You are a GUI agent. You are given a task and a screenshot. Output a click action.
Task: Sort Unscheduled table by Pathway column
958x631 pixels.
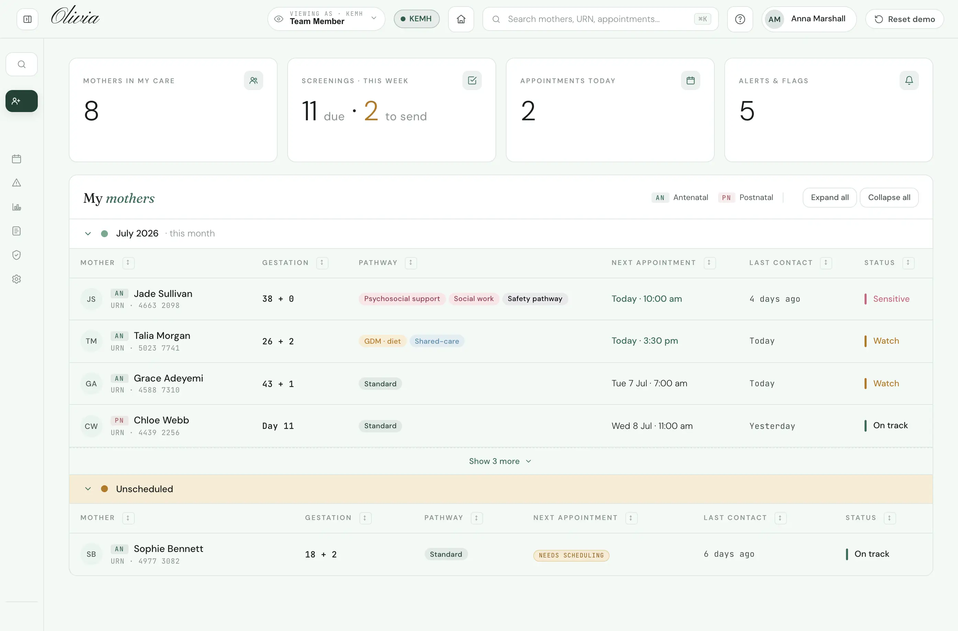(x=477, y=518)
